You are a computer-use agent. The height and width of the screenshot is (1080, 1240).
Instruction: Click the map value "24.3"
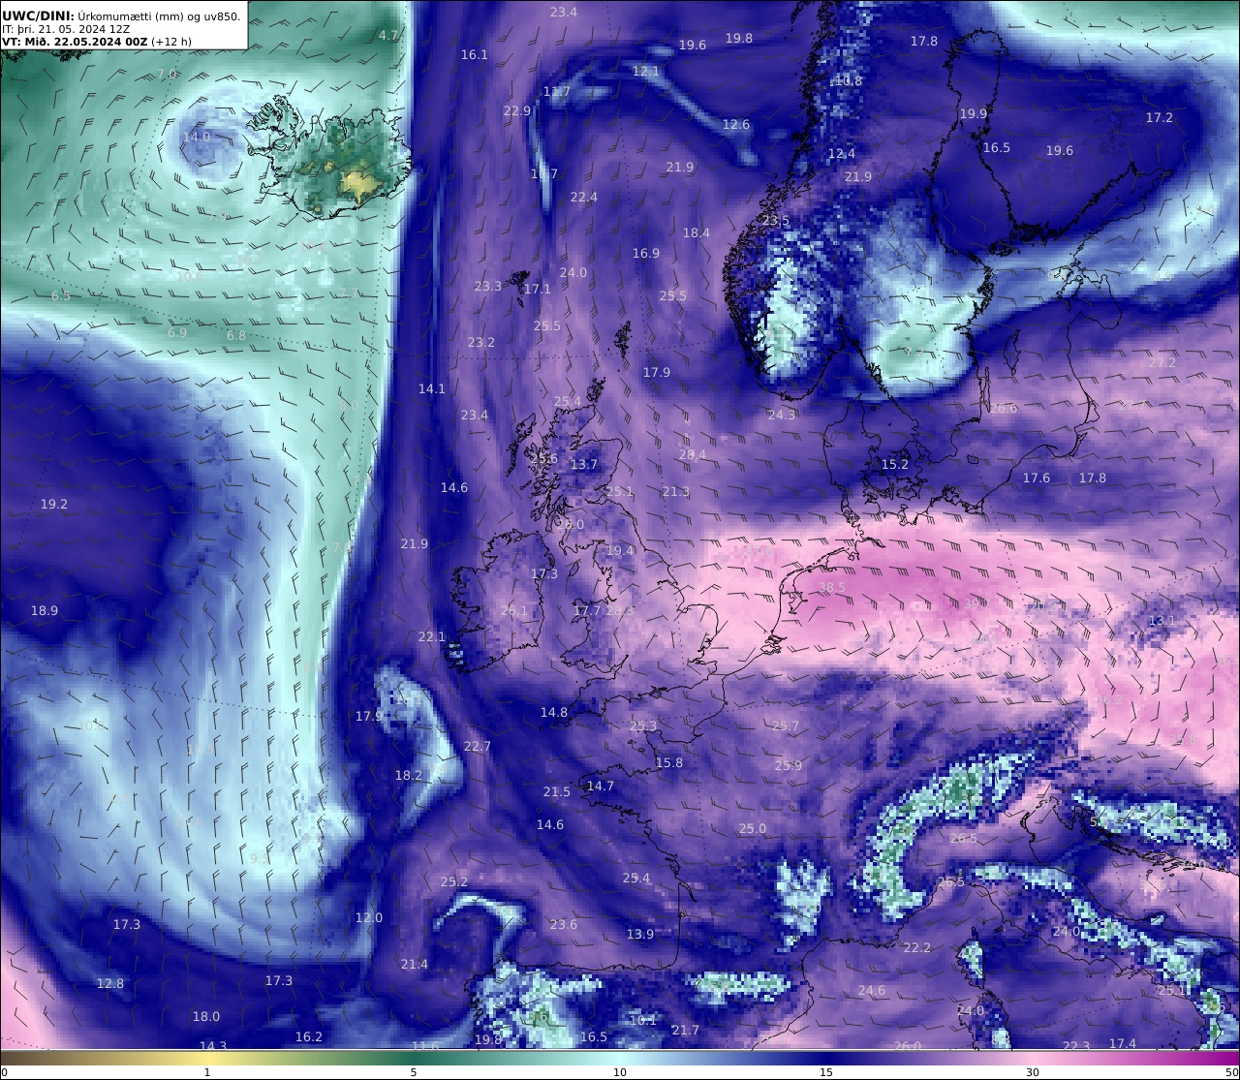pyautogui.click(x=782, y=416)
